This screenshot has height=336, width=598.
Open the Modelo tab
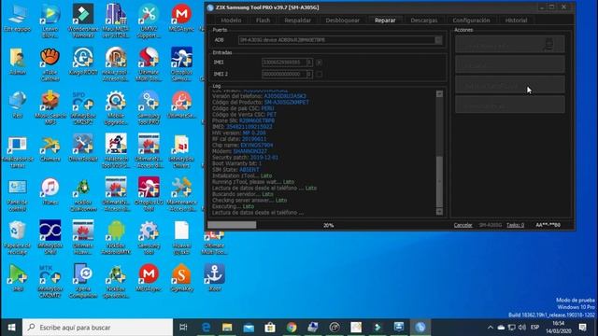pyautogui.click(x=231, y=21)
